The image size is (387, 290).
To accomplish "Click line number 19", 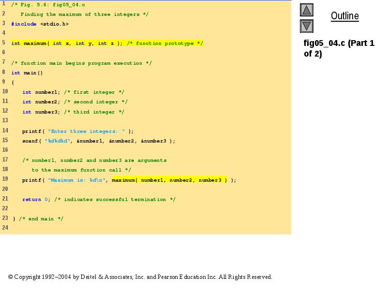I will pyautogui.click(x=5, y=179).
